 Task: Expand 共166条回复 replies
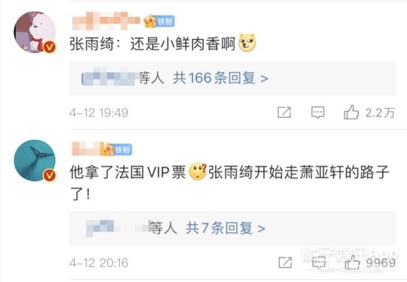(x=220, y=78)
